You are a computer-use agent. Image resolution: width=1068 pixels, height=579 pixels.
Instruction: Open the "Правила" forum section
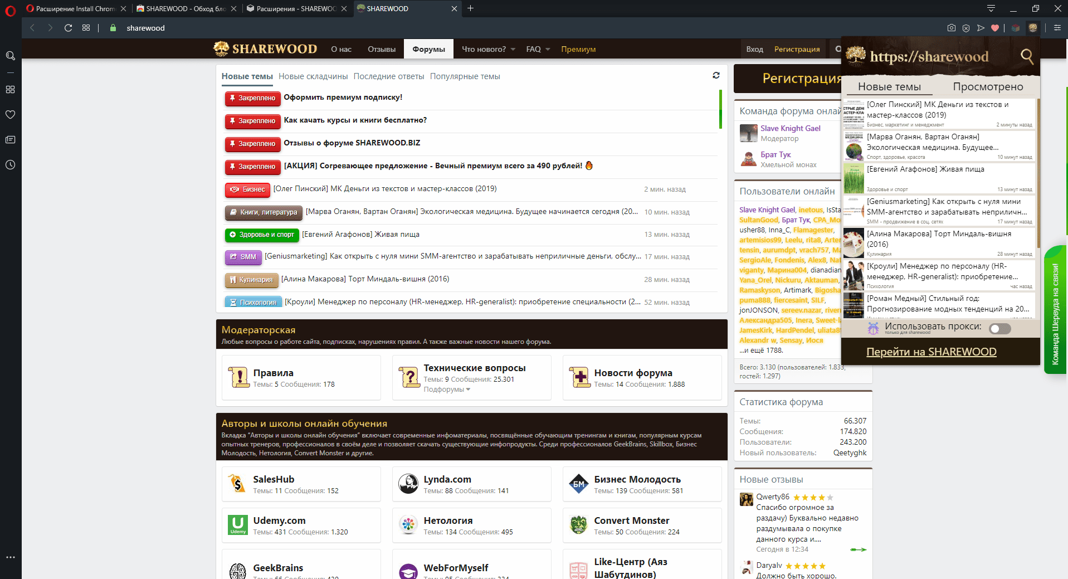click(x=273, y=373)
